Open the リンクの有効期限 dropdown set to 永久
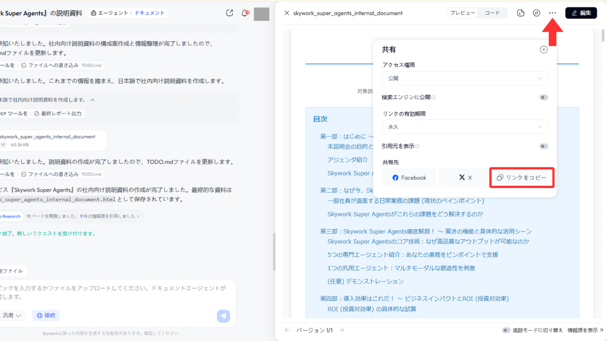The width and height of the screenshot is (607, 341). point(465,127)
